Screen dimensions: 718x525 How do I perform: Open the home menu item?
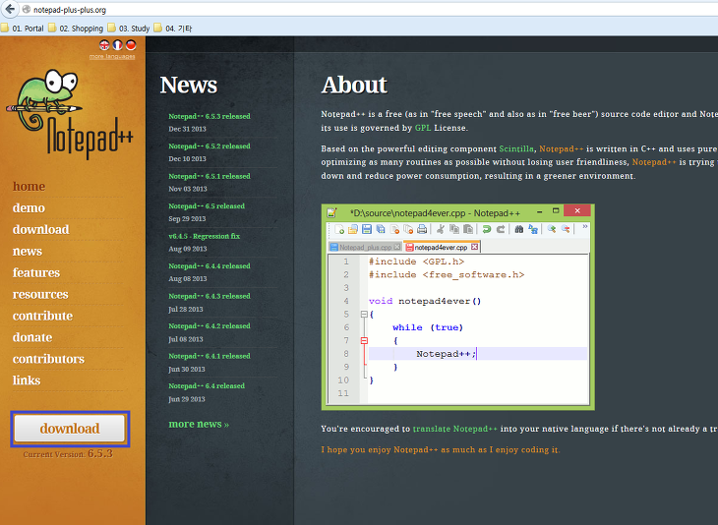pos(29,186)
